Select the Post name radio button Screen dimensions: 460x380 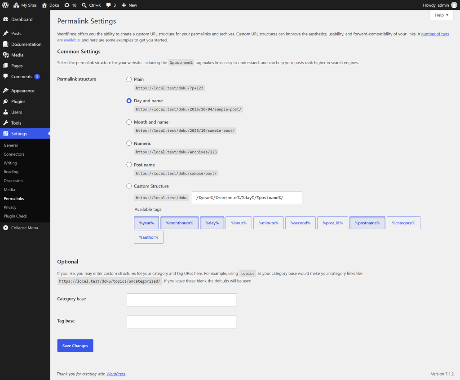pos(129,165)
